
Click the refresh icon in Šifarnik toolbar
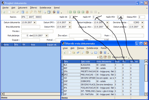click(x=65, y=52)
